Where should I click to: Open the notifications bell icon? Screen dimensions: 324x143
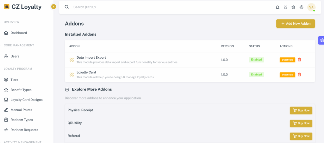tap(277, 7)
